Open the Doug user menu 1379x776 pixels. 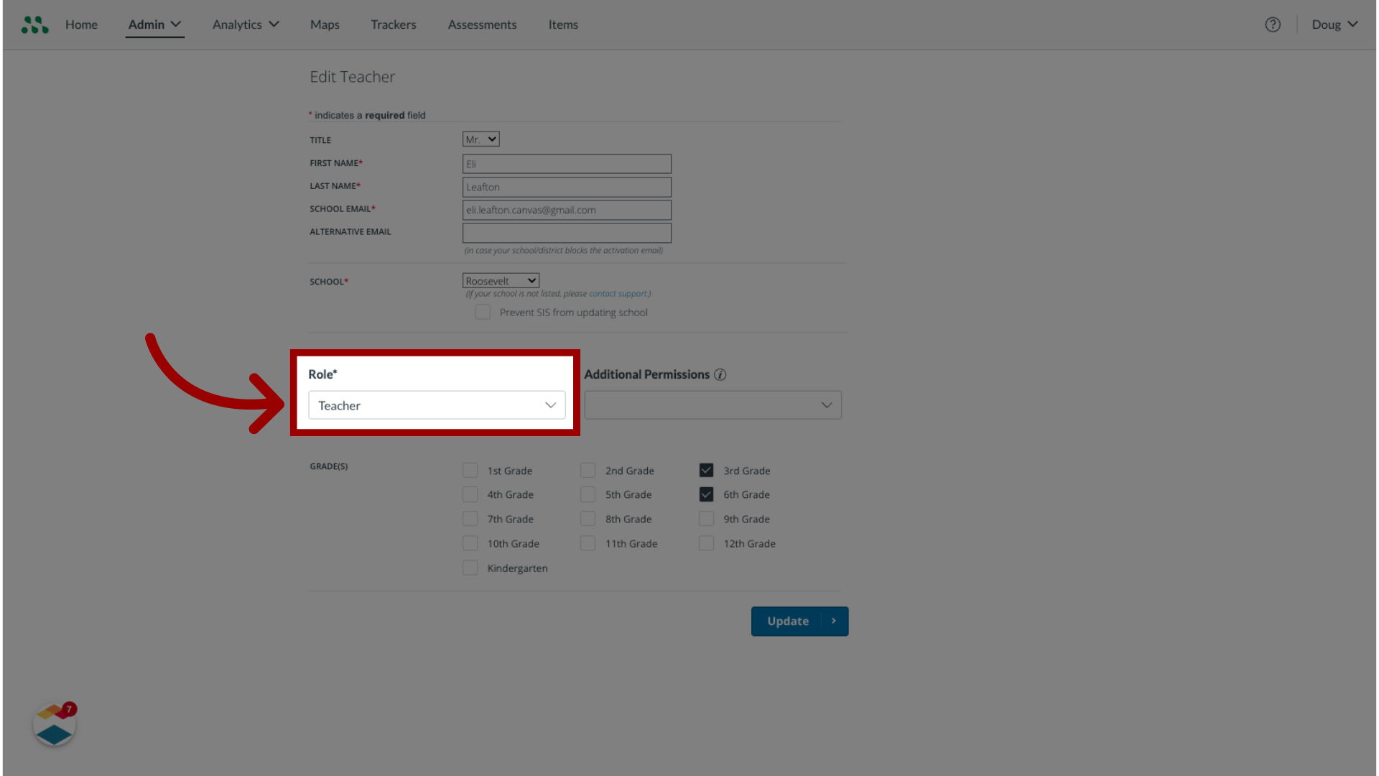[x=1334, y=24]
